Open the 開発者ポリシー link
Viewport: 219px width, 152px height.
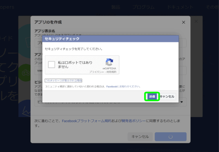click(x=134, y=121)
